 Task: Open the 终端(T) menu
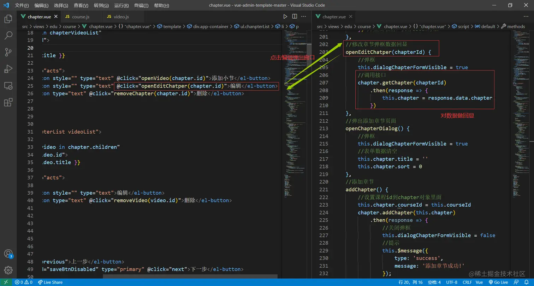pyautogui.click(x=141, y=5)
